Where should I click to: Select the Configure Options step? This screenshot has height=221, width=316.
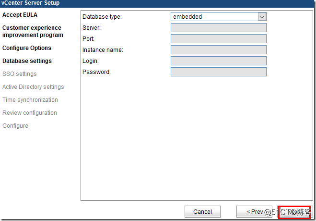pos(27,48)
